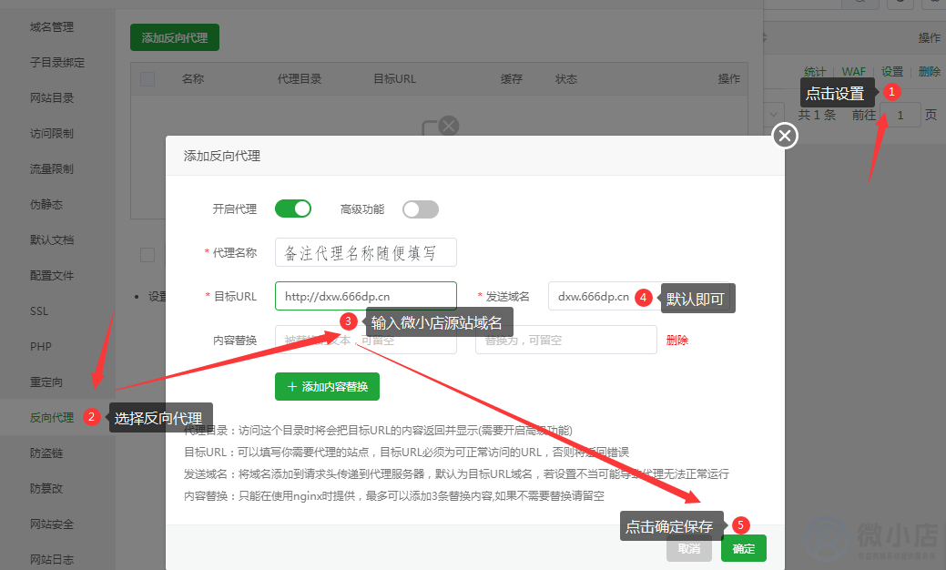The image size is (946, 570).
Task: Open 网站目录 in the sidebar
Action: 52,97
